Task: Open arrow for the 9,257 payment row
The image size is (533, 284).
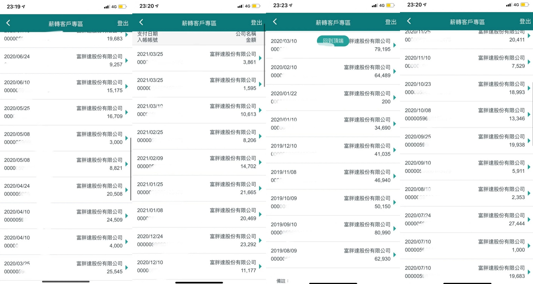Action: click(x=127, y=60)
